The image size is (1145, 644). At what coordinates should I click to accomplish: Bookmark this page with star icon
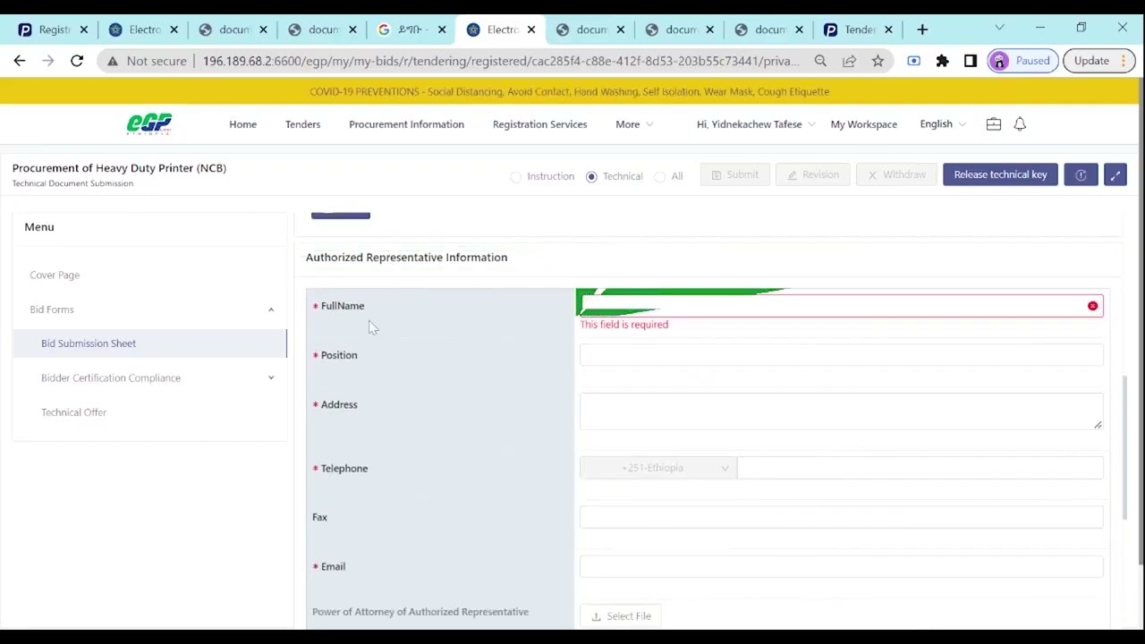878,61
